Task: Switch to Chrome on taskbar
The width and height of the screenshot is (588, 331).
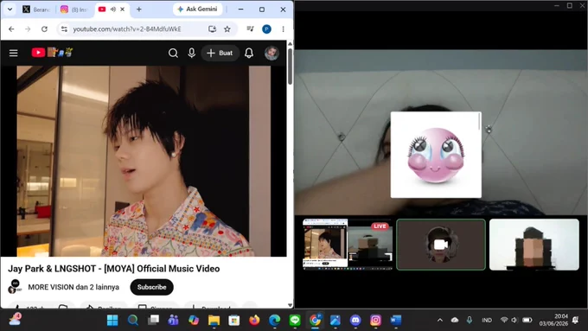Action: point(315,320)
